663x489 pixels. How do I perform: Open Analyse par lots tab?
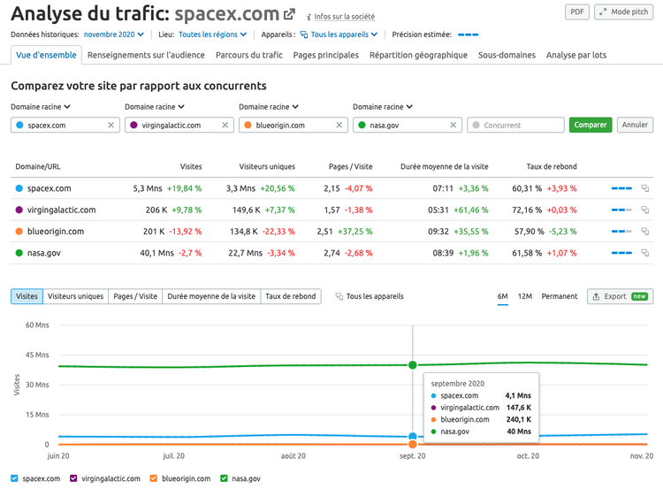(575, 55)
